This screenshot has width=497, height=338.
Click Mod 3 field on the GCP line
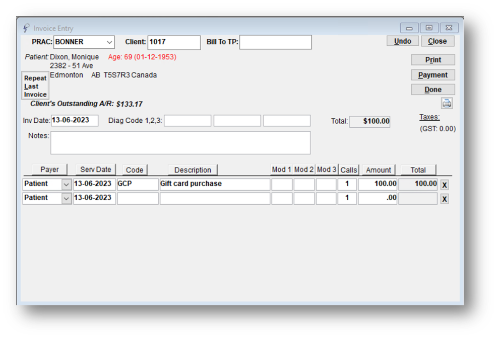326,184
